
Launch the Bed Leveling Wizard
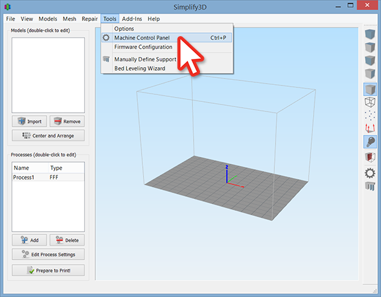167,68
